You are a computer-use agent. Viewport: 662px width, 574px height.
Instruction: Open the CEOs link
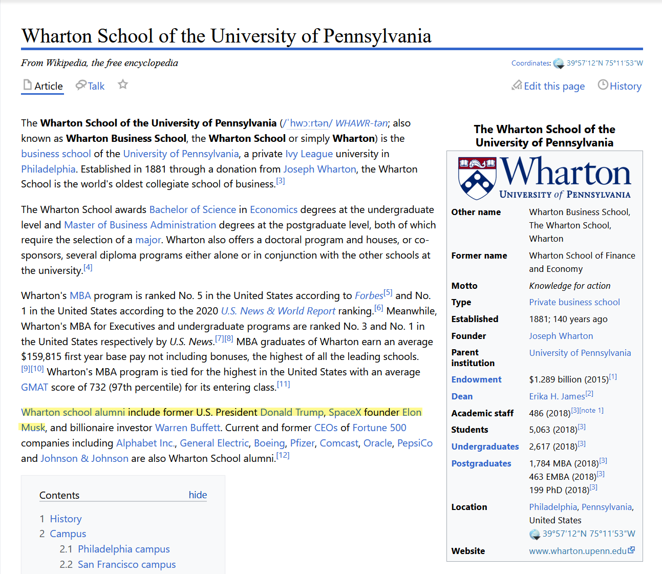pyautogui.click(x=326, y=428)
